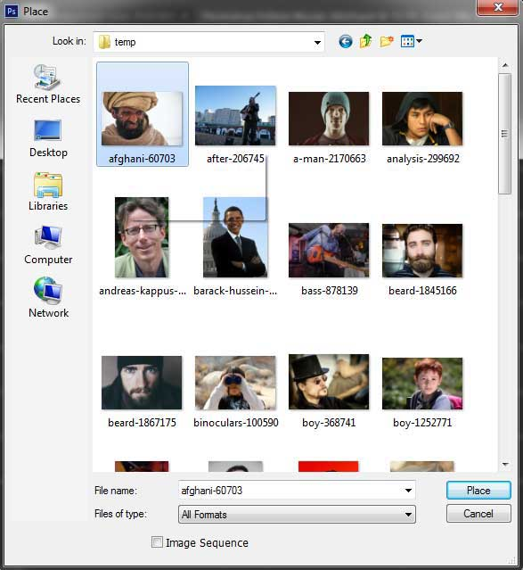Click the file name label boy-368741
This screenshot has width=523, height=570.
coord(329,423)
